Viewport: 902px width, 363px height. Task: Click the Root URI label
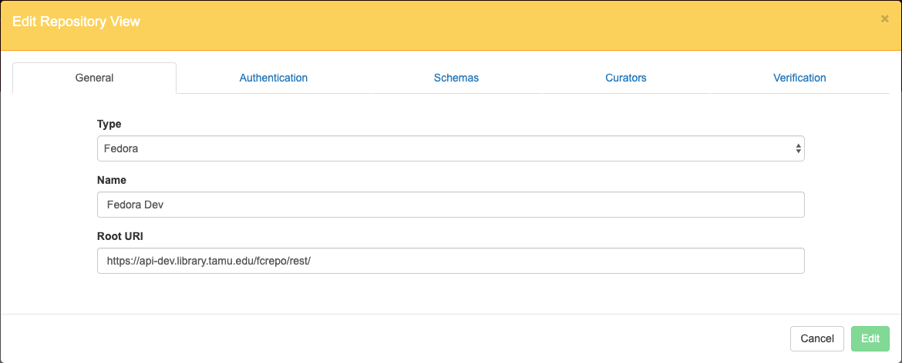(119, 236)
